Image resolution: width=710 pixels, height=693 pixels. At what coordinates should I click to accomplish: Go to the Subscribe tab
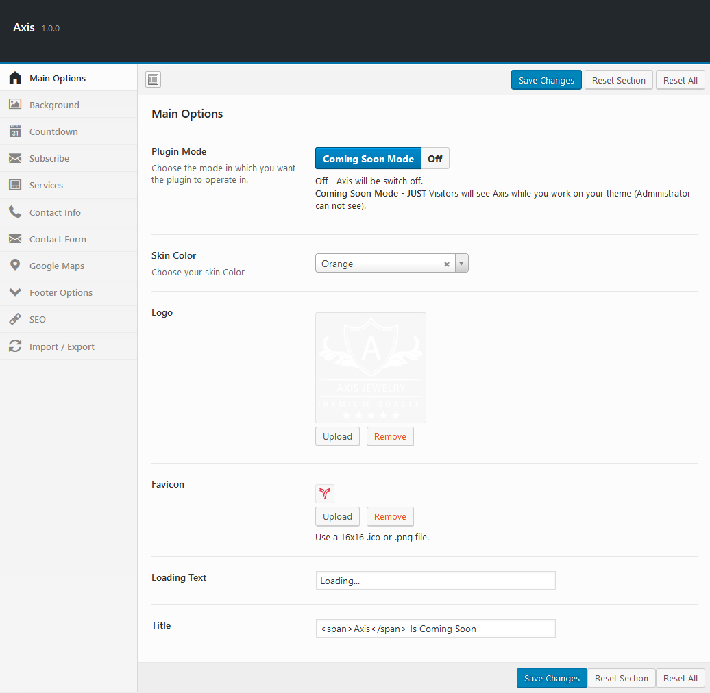(x=49, y=158)
